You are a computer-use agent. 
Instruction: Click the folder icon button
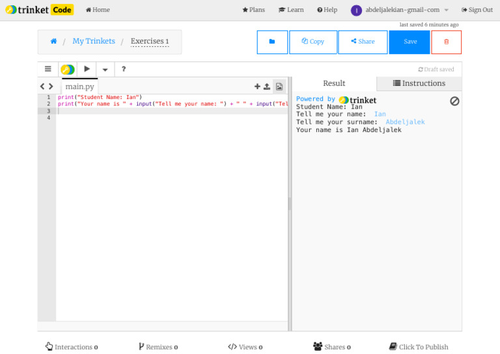(x=272, y=42)
